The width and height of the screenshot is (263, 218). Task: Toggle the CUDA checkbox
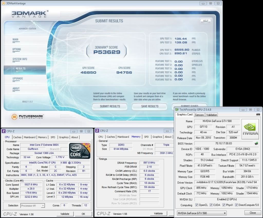tap(211, 205)
